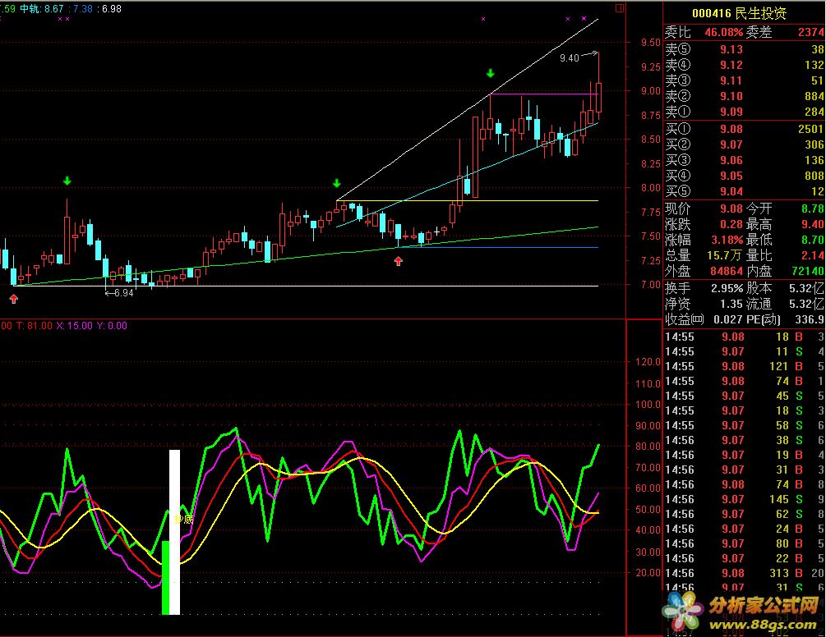
Task: Click the 收益 0.027 value
Action: (x=728, y=320)
